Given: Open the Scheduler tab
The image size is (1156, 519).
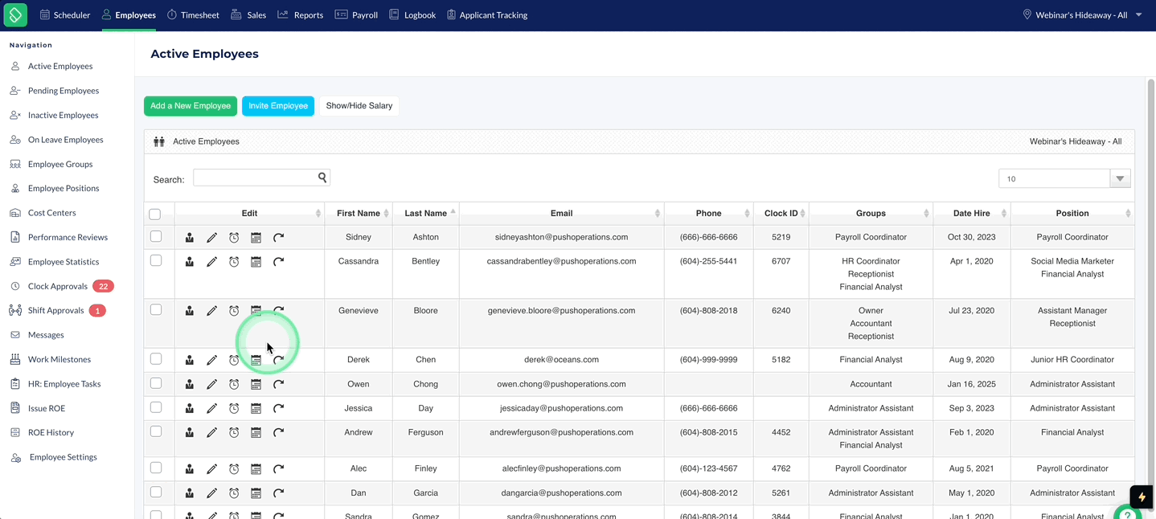Looking at the screenshot, I should (x=65, y=14).
